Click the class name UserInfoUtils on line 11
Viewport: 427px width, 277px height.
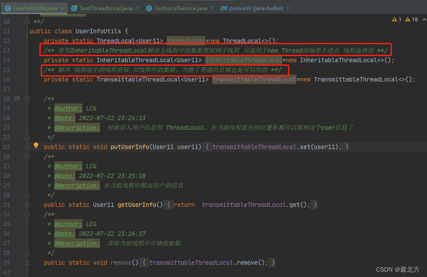(x=98, y=31)
